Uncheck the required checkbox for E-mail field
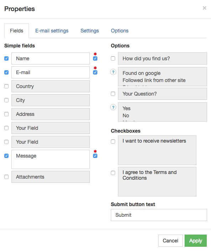Viewport: 211px width, 251px height. pos(95,72)
